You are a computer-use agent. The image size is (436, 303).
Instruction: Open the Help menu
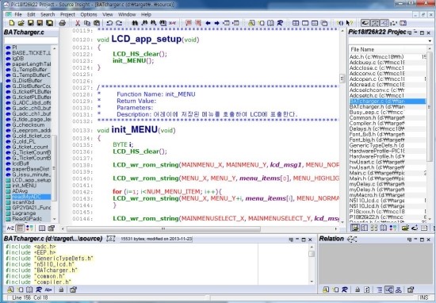click(x=146, y=14)
